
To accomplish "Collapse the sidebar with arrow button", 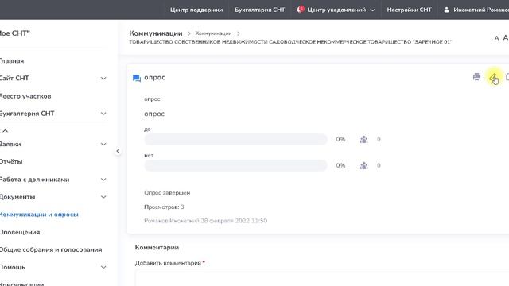I will click(118, 151).
